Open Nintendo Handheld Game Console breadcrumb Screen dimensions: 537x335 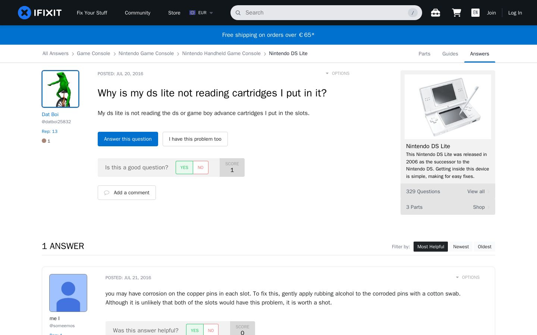[x=222, y=53]
